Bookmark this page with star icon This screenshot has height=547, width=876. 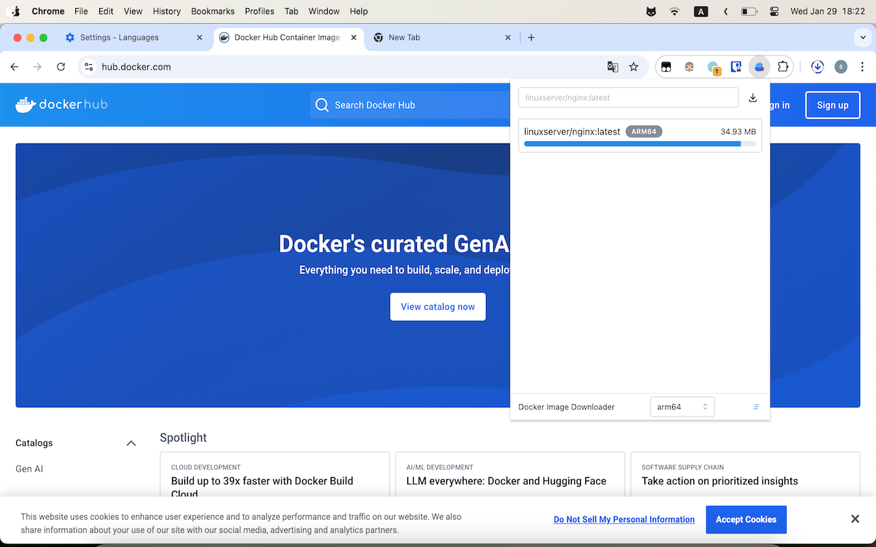[634, 67]
